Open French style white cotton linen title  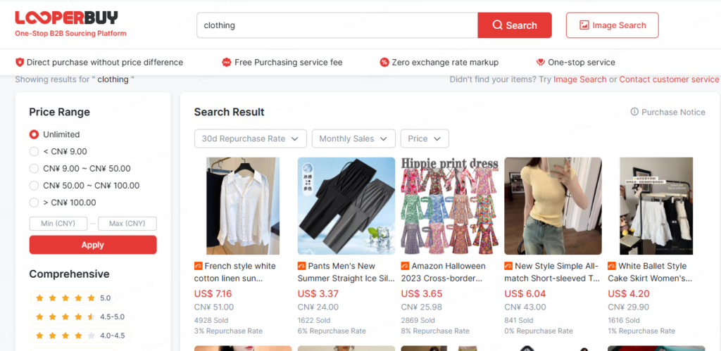coord(235,272)
